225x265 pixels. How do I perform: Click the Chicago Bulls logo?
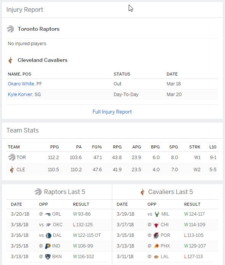156,225
